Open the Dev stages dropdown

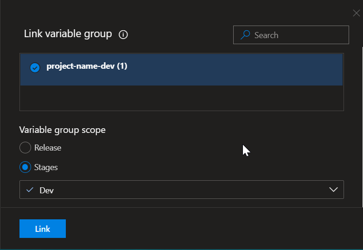point(181,190)
